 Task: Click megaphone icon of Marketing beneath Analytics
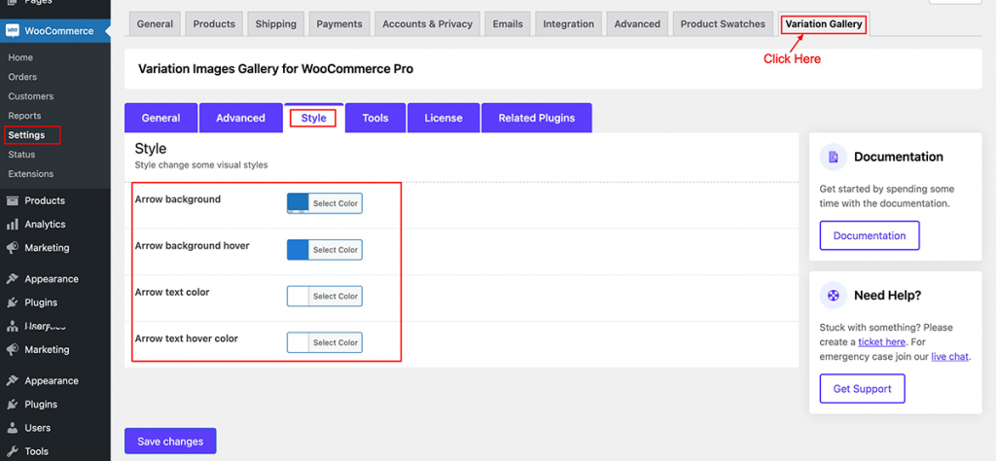12,248
